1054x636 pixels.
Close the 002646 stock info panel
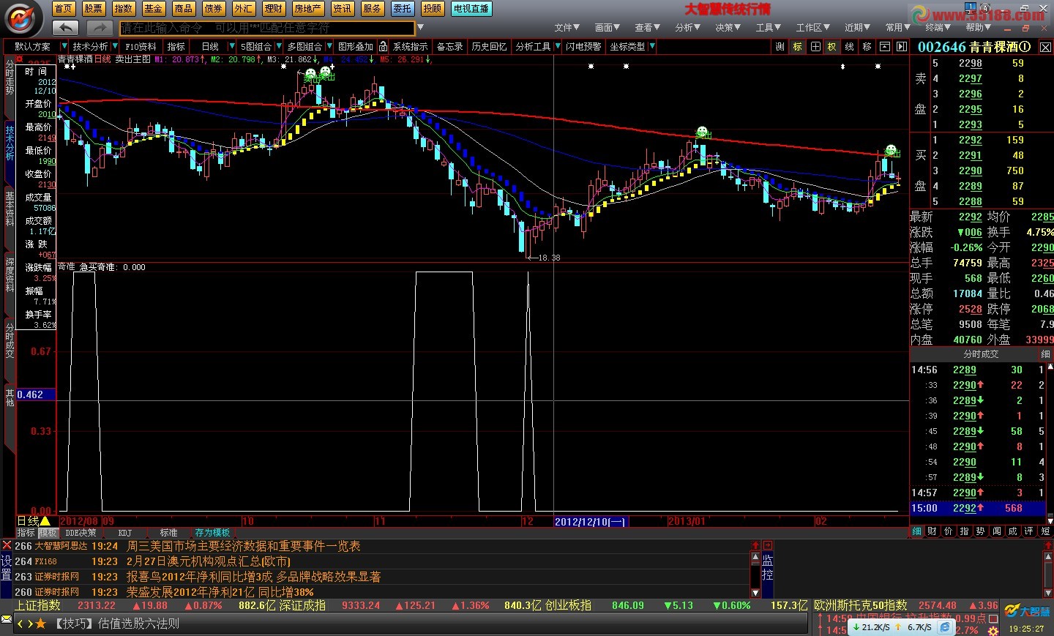[x=1045, y=47]
